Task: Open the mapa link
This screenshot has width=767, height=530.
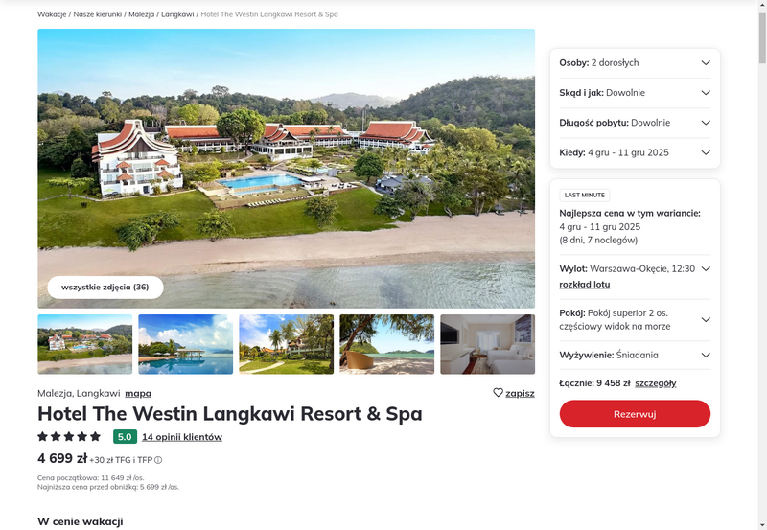Action: click(138, 393)
